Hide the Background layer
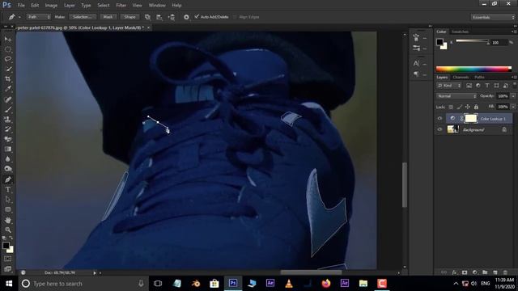The image size is (518, 291). (439, 129)
